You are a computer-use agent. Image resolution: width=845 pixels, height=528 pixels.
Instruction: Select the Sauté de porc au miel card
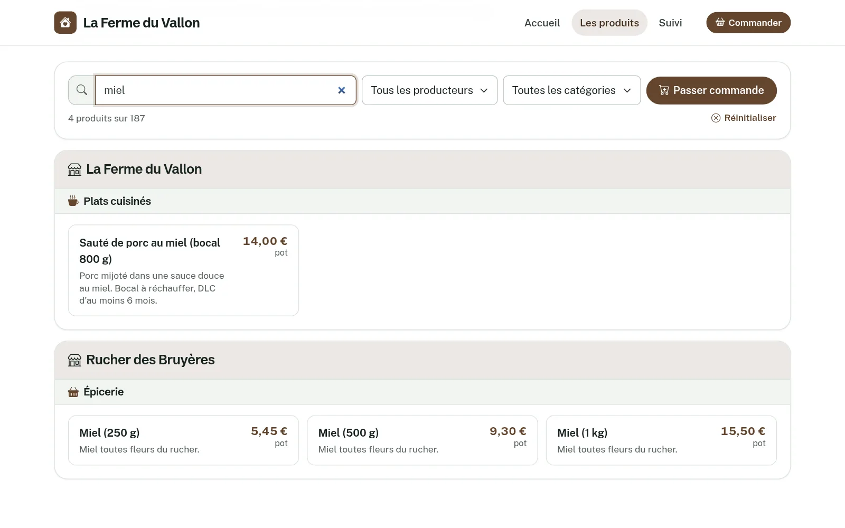[183, 270]
